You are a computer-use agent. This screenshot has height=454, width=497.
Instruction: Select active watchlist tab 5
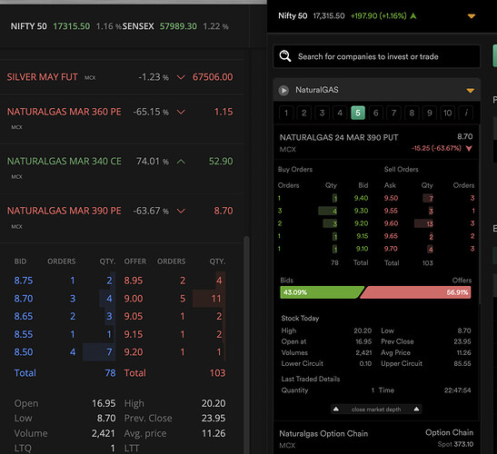358,113
